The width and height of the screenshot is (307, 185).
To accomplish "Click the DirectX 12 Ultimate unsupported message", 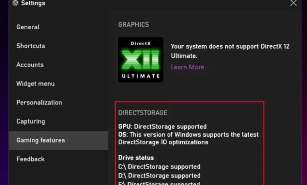I will (x=230, y=51).
